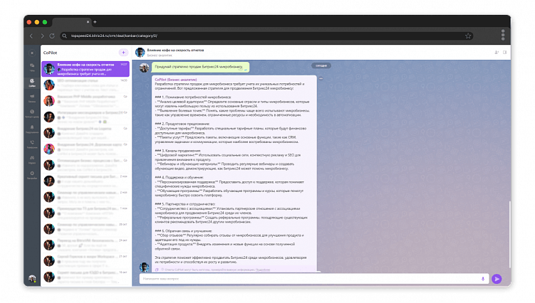
Task: Open the telephony phone icon in the sidebar
Action: [x=32, y=144]
